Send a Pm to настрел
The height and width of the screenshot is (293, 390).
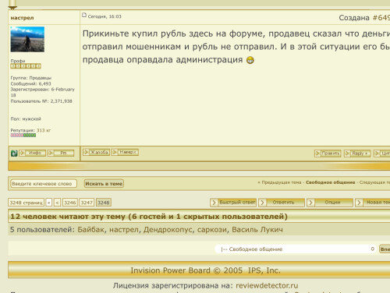tap(61, 153)
